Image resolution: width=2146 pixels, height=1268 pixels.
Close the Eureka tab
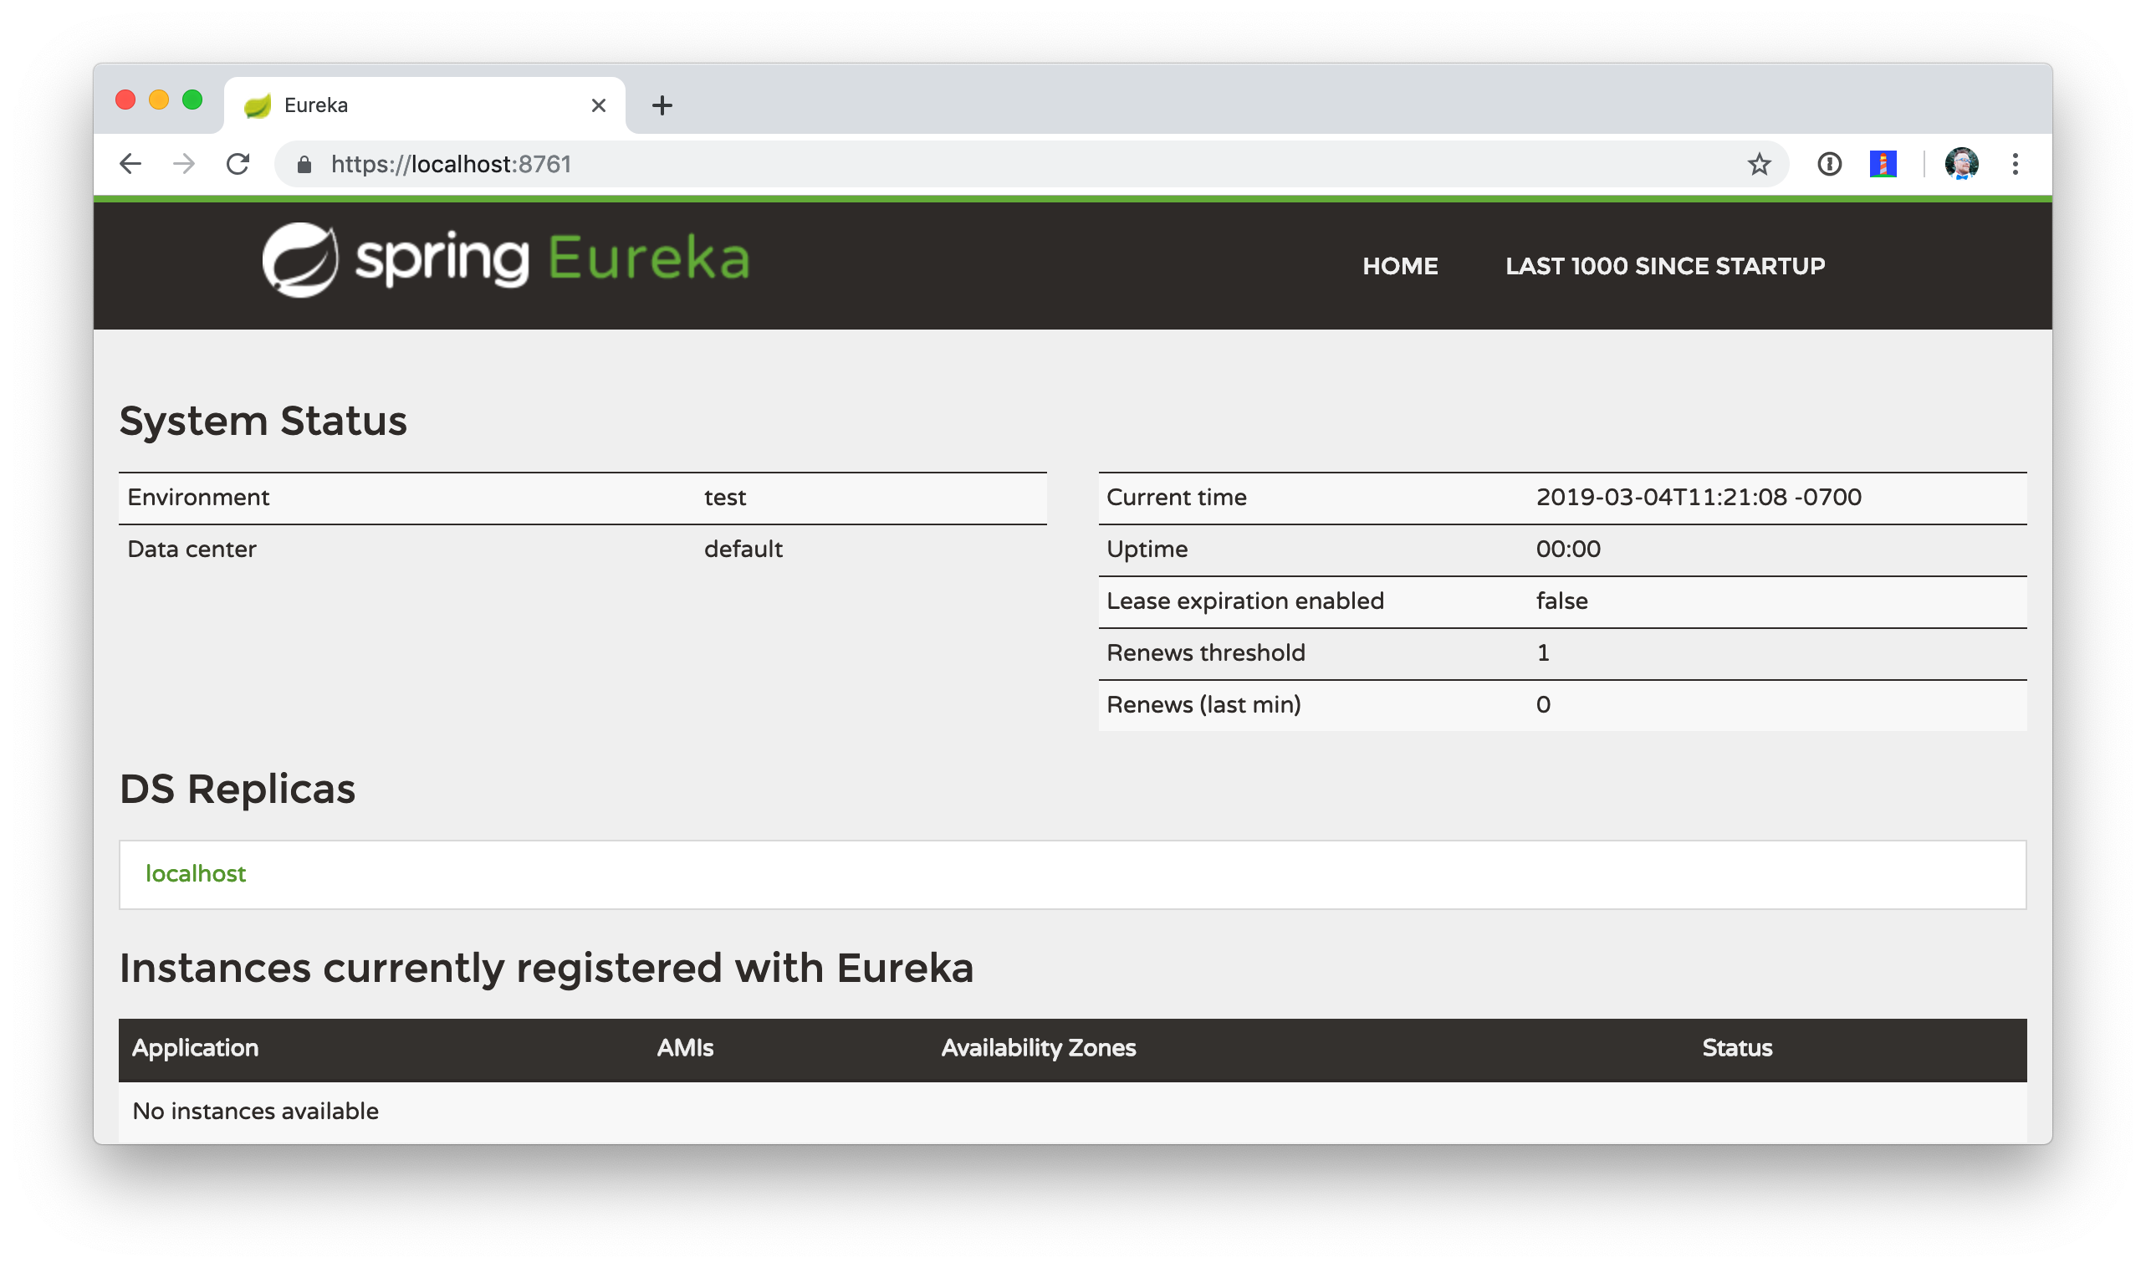click(599, 105)
